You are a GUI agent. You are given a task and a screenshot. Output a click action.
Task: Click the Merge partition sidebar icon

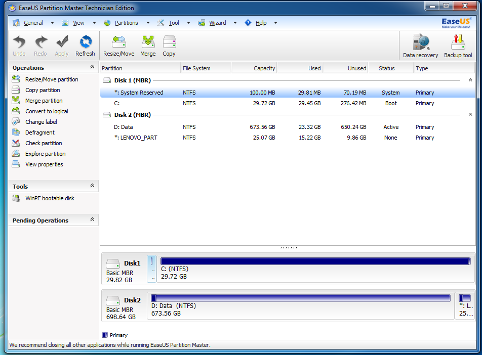[x=16, y=100]
